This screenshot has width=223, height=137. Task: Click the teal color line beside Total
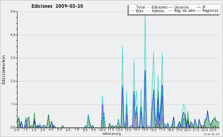(x=132, y=7)
